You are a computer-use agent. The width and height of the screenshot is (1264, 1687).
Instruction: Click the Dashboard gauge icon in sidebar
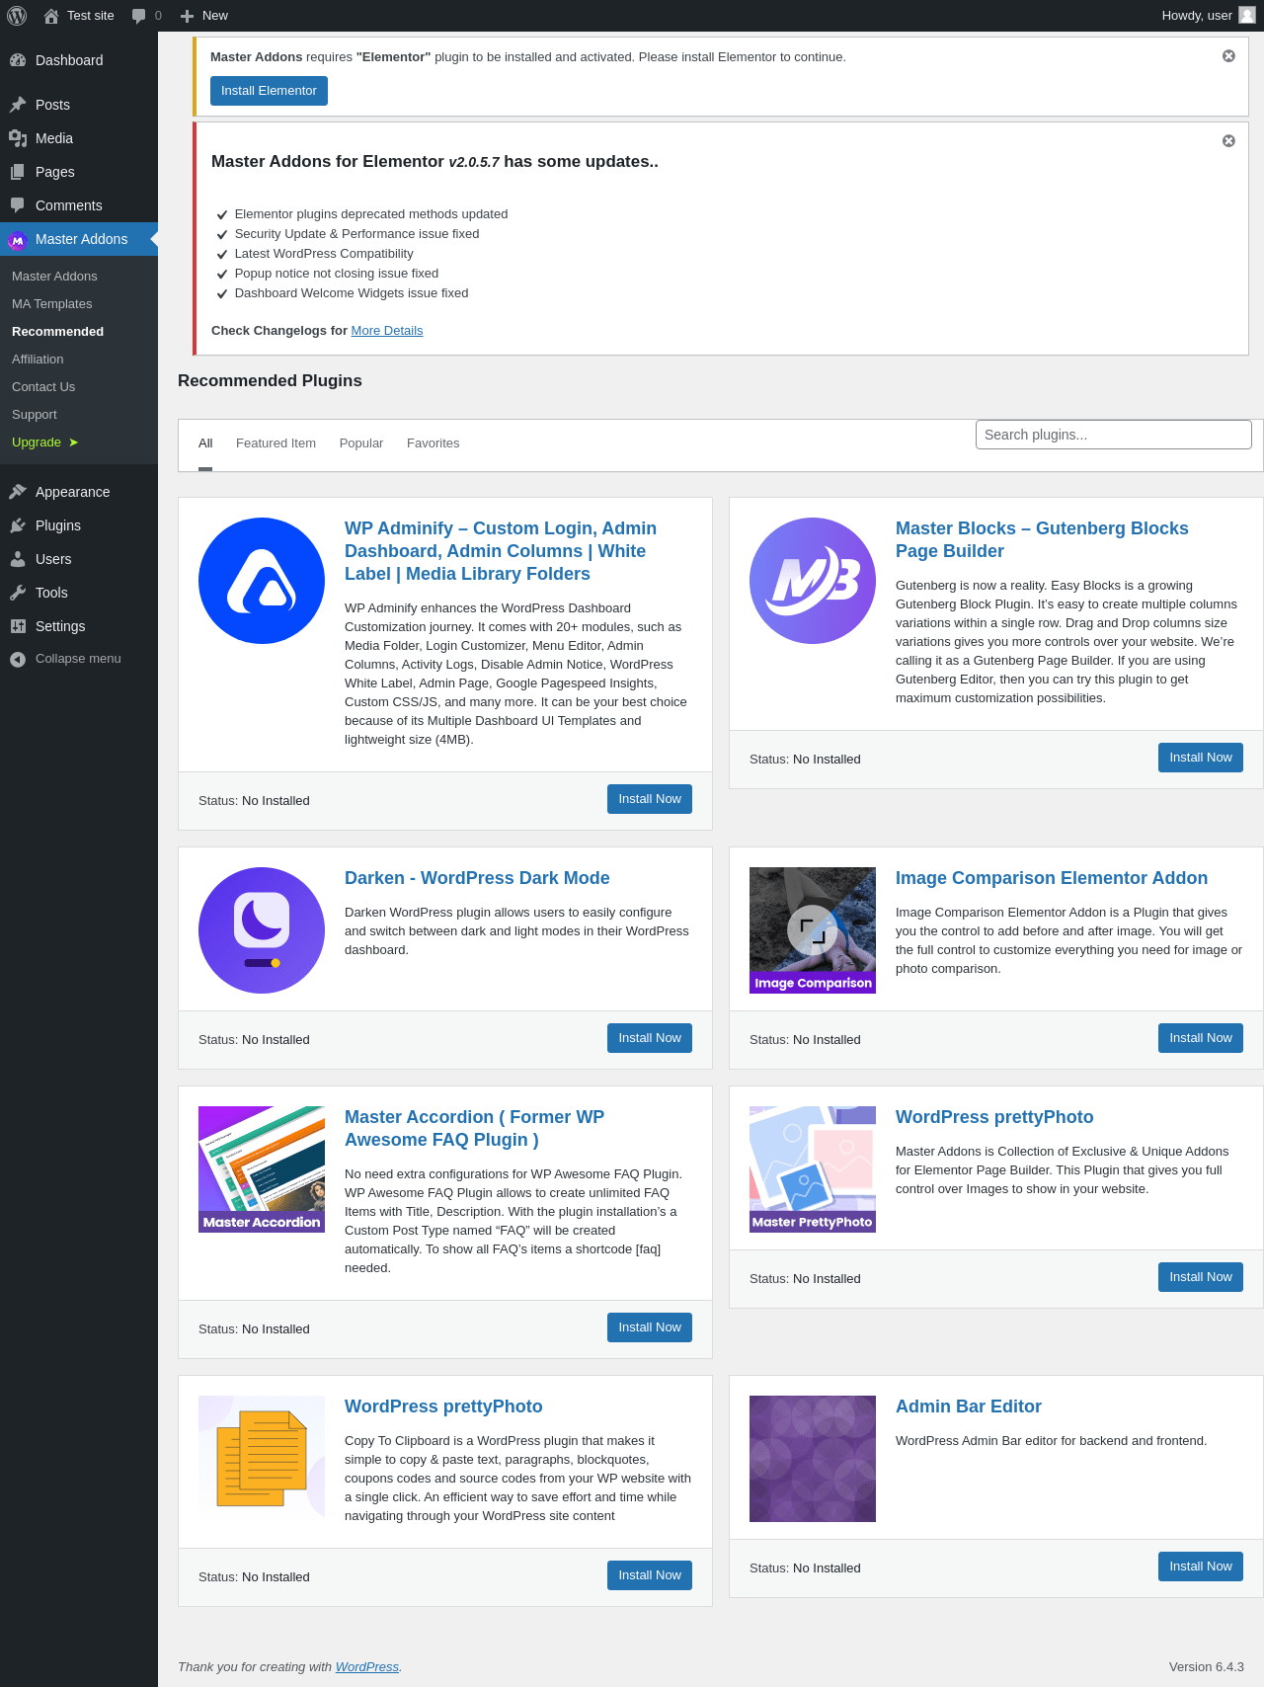coord(18,60)
